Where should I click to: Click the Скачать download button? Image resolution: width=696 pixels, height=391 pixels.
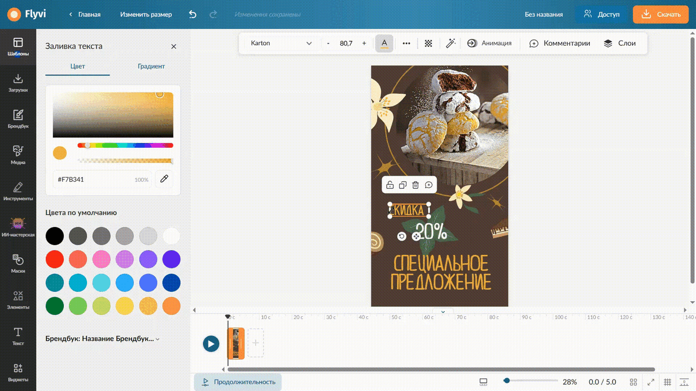[660, 14]
